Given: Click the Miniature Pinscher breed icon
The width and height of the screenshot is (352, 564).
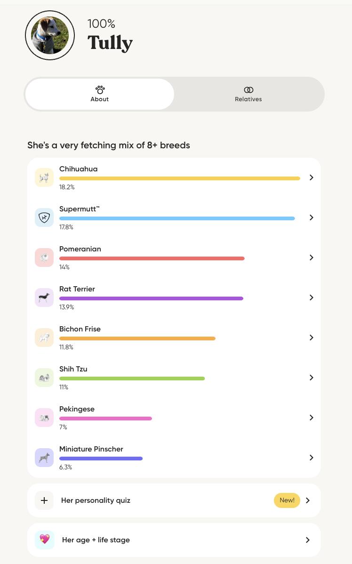Looking at the screenshot, I should [x=44, y=458].
